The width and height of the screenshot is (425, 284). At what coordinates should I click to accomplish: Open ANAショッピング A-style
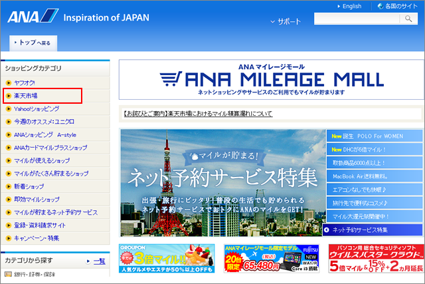coord(45,134)
